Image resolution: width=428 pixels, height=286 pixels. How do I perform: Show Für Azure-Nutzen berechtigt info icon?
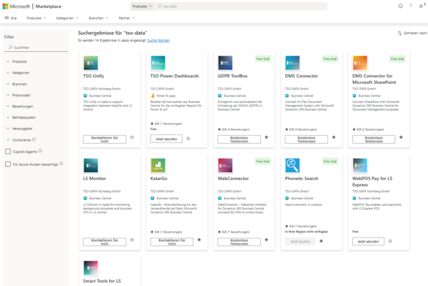coord(61,164)
